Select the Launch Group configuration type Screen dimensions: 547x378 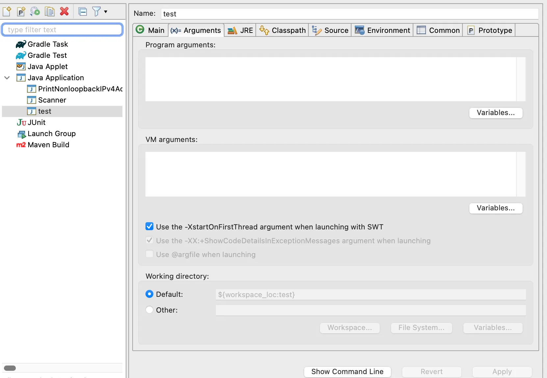(51, 133)
